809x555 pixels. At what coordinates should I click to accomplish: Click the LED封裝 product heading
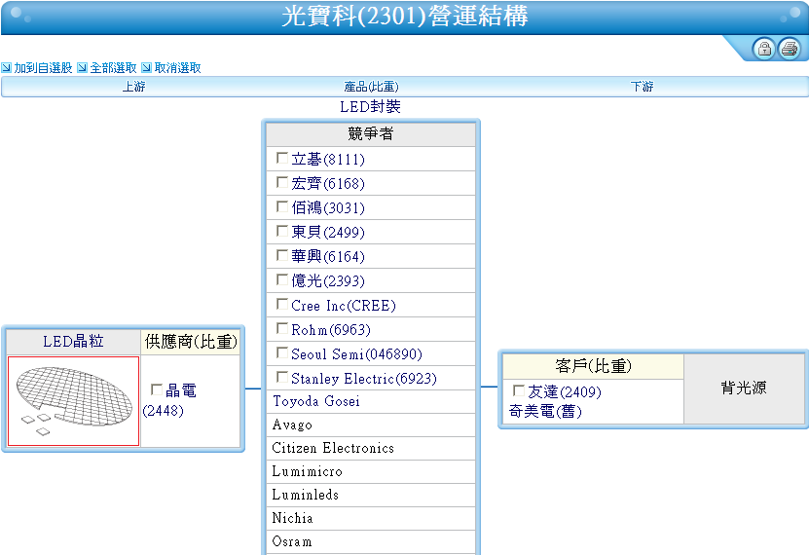(371, 107)
